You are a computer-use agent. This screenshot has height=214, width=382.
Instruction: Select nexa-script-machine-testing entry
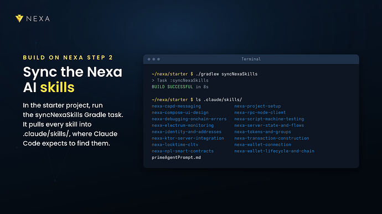[x=269, y=119]
